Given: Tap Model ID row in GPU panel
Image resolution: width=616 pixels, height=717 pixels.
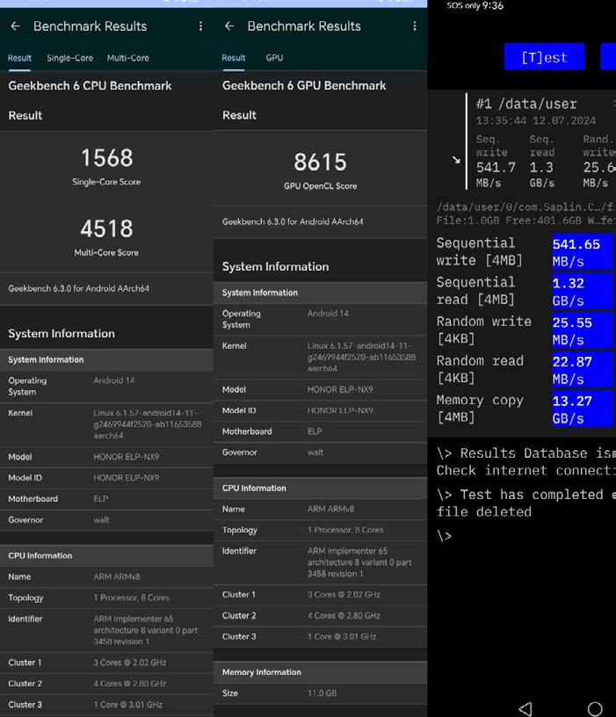Looking at the screenshot, I should tap(320, 410).
